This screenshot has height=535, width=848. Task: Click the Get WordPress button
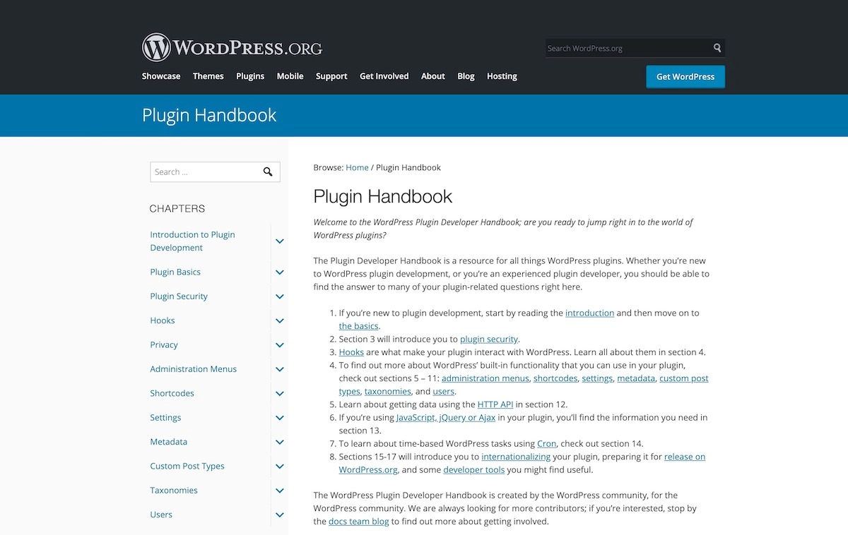point(685,76)
